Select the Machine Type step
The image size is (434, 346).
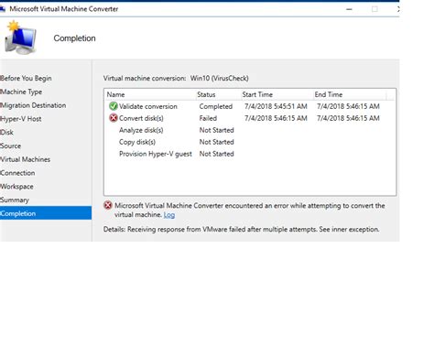21,92
